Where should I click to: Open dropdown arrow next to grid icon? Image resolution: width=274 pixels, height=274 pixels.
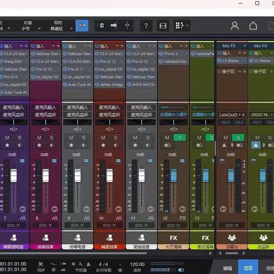[187, 26]
